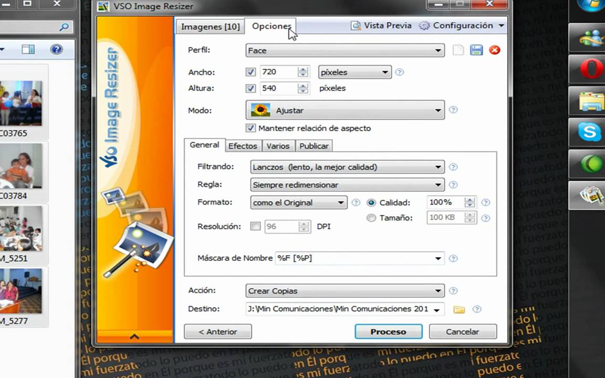Select the M_5277 thumbnail in Explorer
605x378 pixels.
(x=21, y=291)
